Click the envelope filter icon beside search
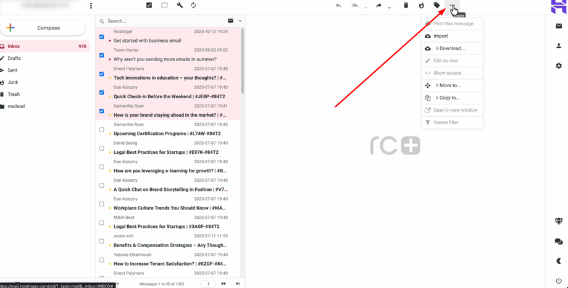Screen dimensions: 568x288 coord(230,20)
